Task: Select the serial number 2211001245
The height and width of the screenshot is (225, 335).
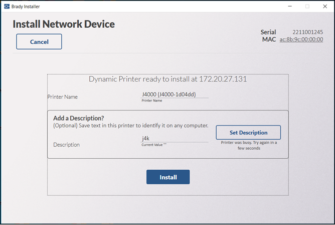Action: point(307,32)
